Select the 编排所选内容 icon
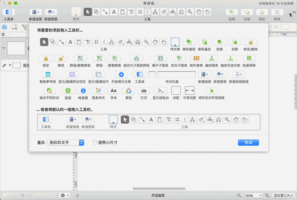The height and width of the screenshot is (200, 297). [x=230, y=58]
